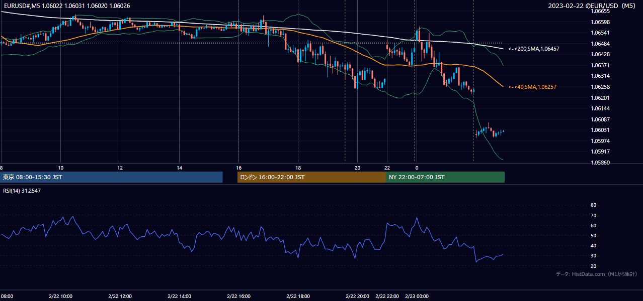The width and height of the screenshot is (643, 301).
Task: Click price axis value 1.06314
Action: click(600, 76)
